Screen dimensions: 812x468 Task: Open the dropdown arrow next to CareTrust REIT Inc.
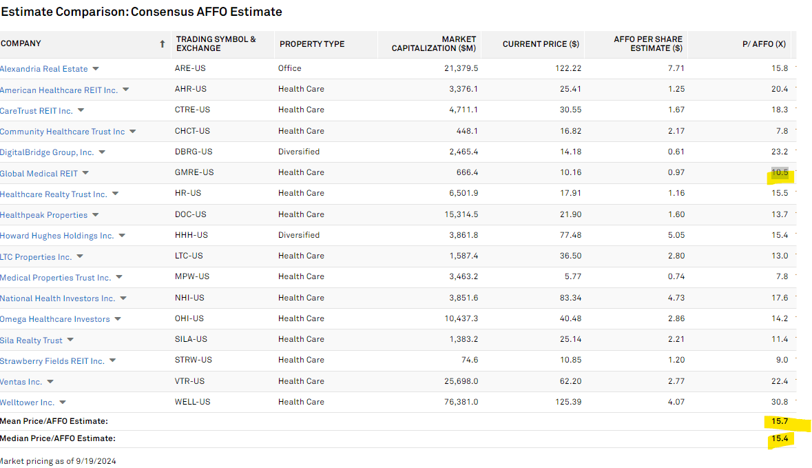[x=81, y=110]
